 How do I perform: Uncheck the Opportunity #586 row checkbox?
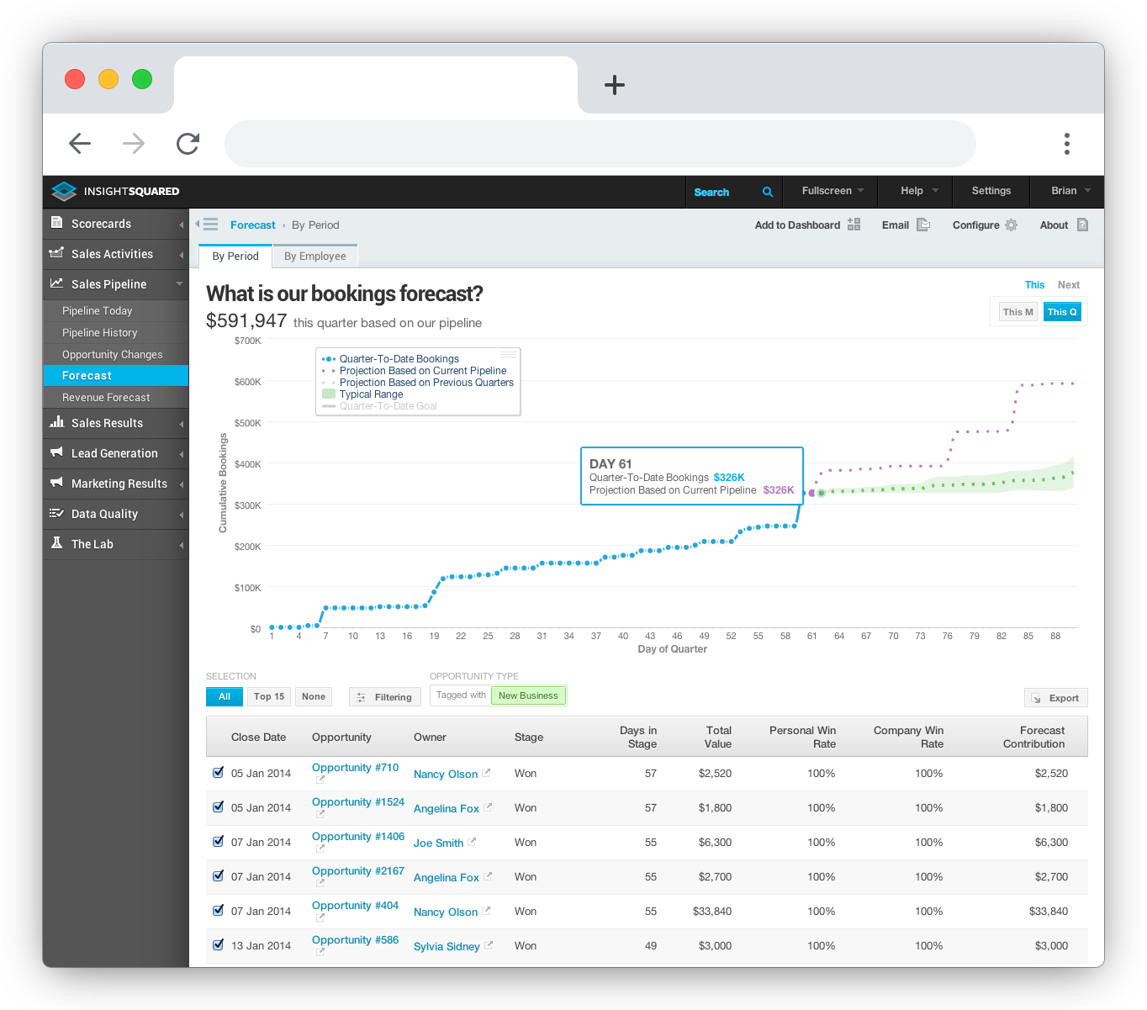pyautogui.click(x=218, y=944)
